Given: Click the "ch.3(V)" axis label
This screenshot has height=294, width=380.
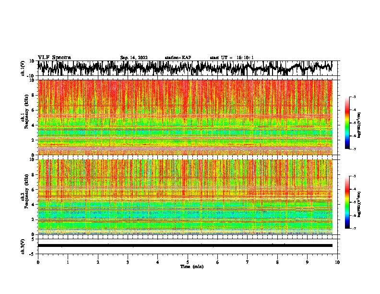Looking at the screenshot, I should coord(23,246).
